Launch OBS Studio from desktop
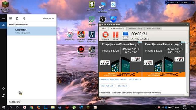This screenshot has width=196, height=110. point(103,19)
